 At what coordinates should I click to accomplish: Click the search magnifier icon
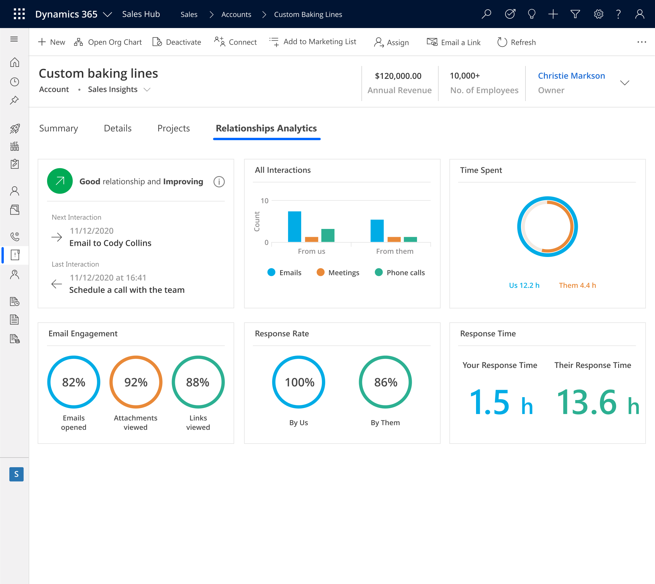[x=486, y=14]
